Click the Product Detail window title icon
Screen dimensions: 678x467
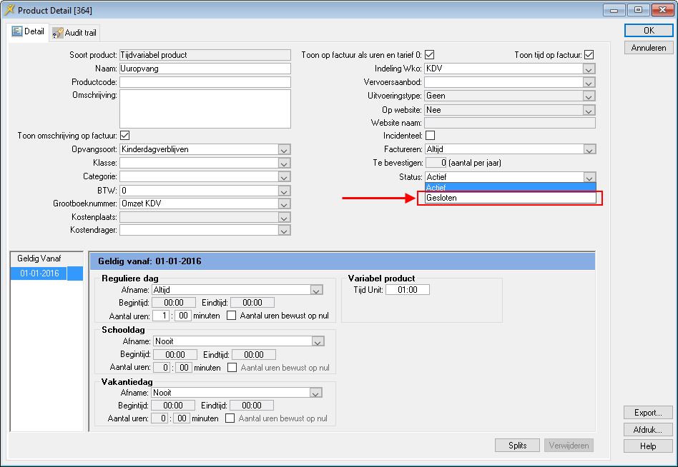(9, 11)
